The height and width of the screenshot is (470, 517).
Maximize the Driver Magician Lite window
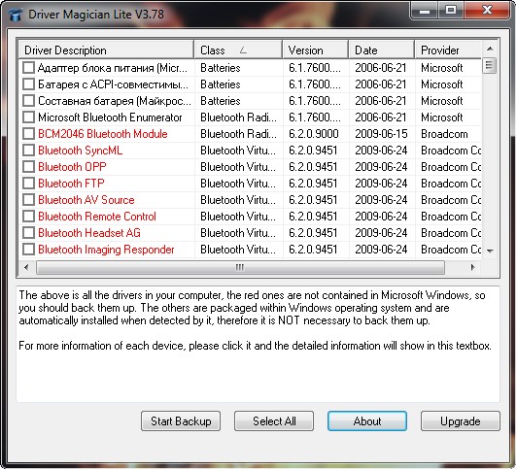point(451,10)
